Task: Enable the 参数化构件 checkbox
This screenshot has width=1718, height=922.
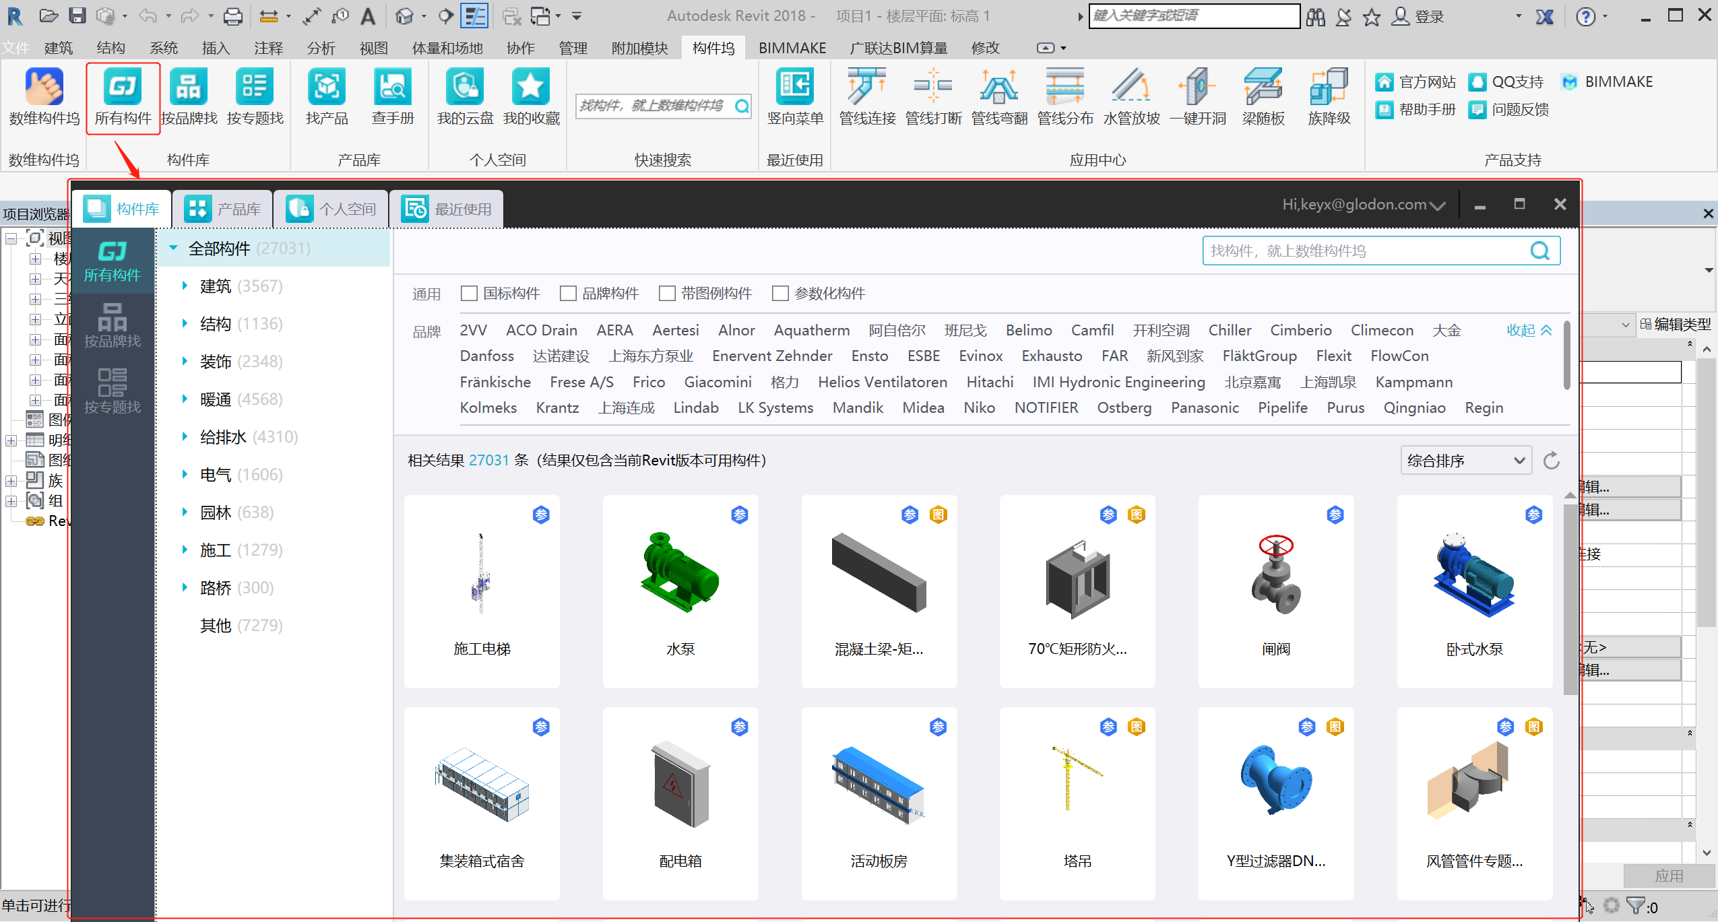Action: click(780, 294)
